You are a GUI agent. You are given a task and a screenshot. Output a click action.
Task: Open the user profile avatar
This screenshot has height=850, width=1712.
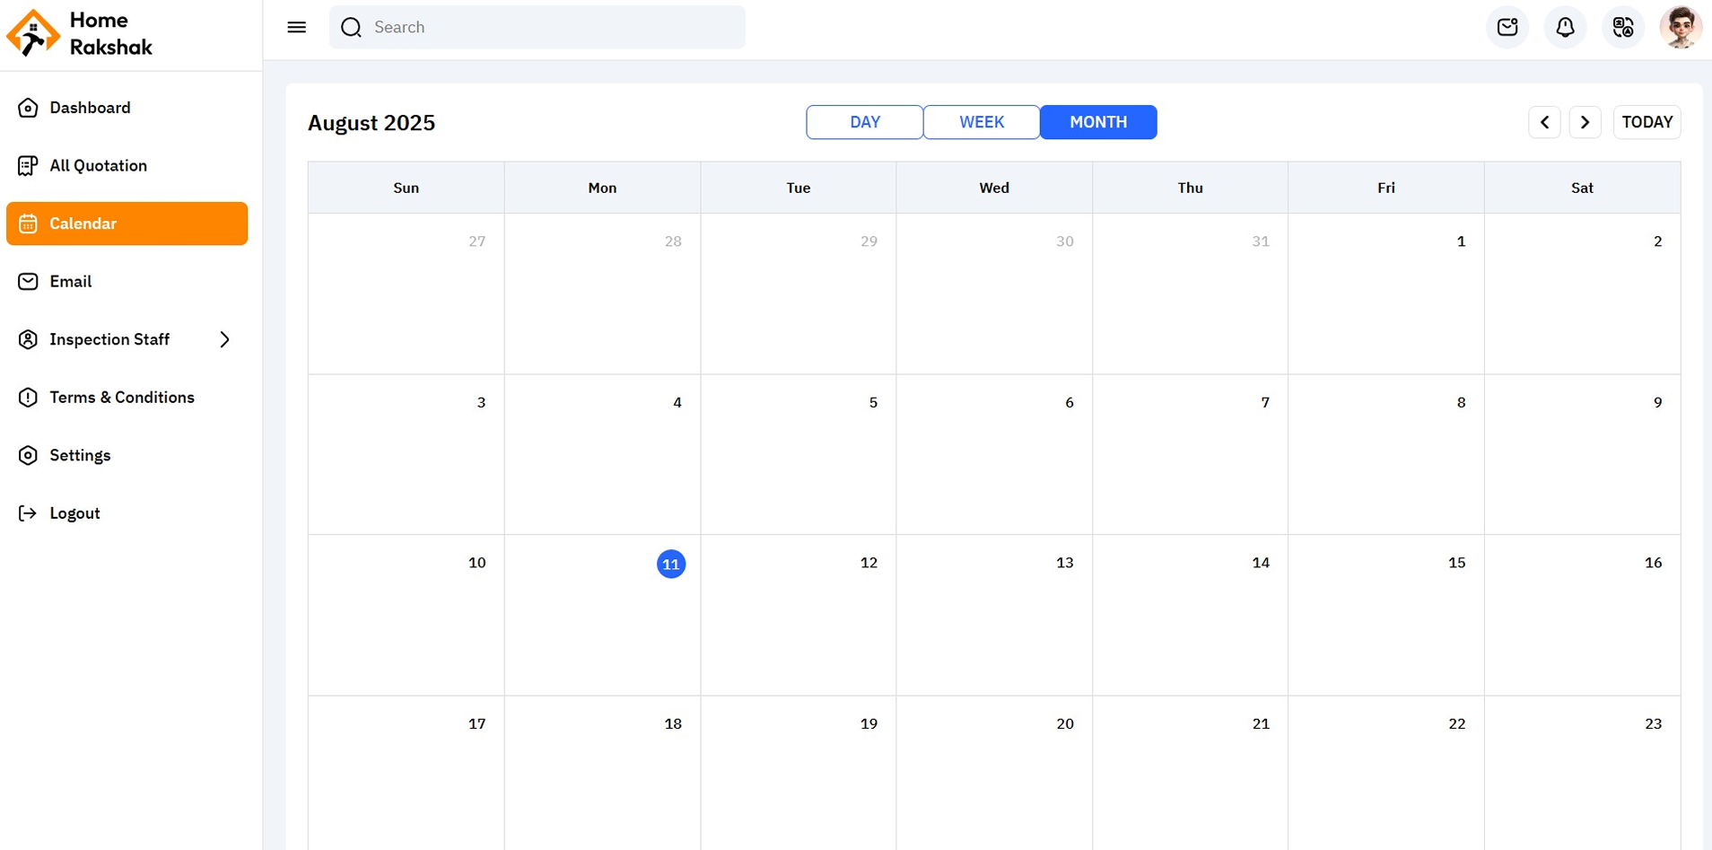[1681, 27]
